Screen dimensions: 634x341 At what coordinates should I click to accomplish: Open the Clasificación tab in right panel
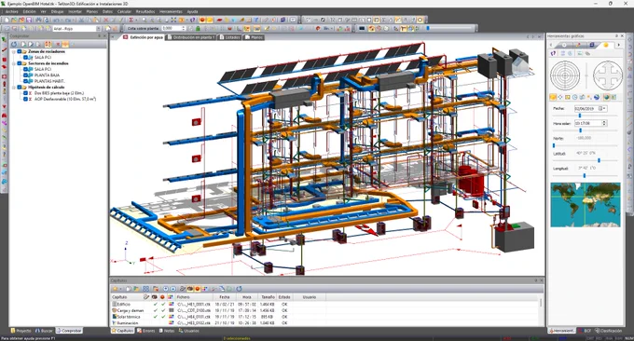609,331
